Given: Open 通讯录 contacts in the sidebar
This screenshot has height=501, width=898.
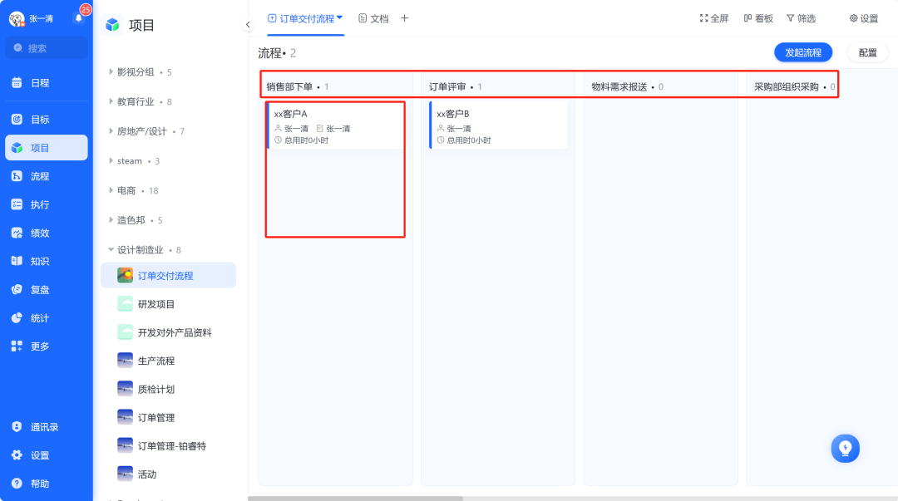Looking at the screenshot, I should click(47, 427).
